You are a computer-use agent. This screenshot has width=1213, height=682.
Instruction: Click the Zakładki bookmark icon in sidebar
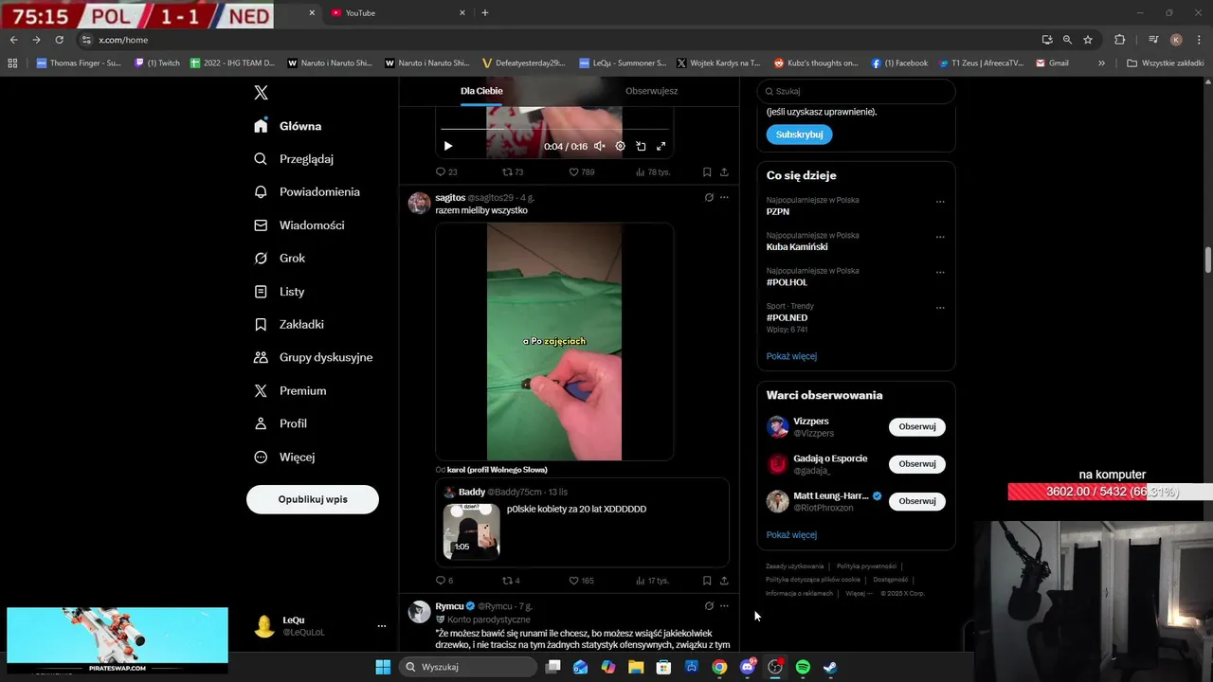point(261,325)
